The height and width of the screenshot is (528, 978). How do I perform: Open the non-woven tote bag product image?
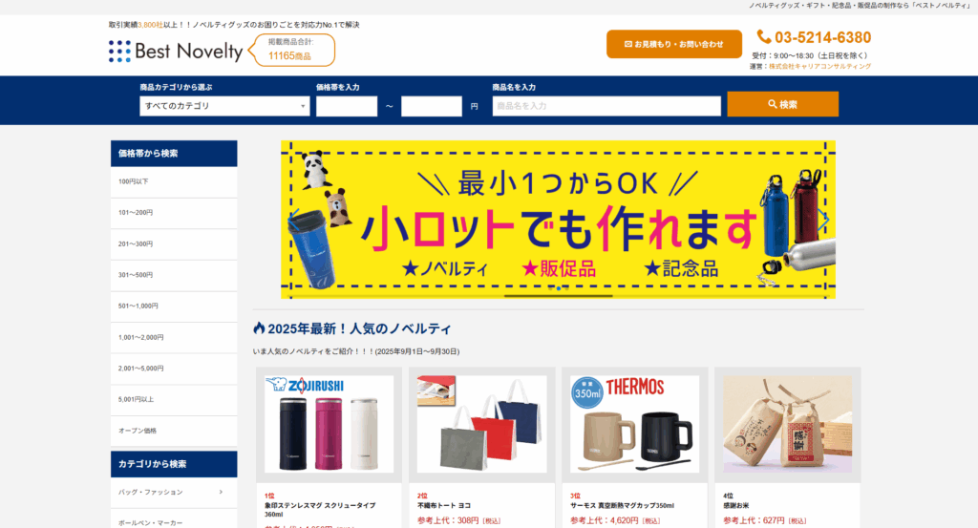click(481, 424)
